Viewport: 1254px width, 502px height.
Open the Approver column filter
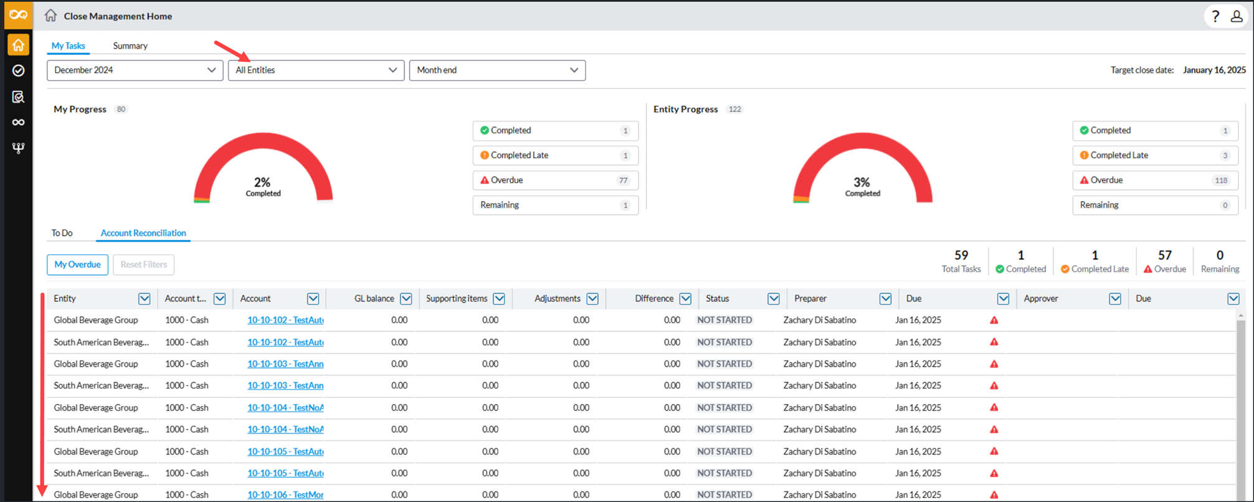point(1115,299)
